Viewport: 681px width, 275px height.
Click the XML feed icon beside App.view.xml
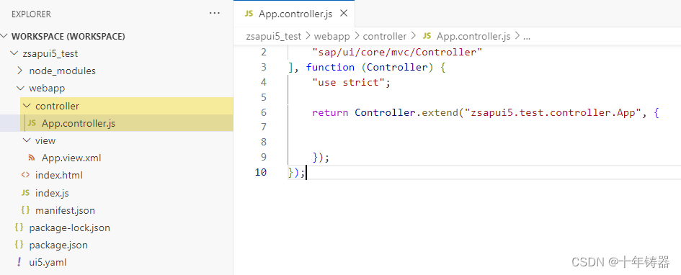[31, 158]
